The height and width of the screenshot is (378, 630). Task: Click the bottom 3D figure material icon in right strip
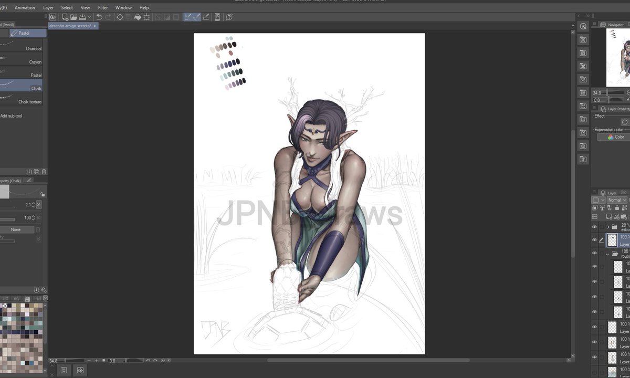click(x=583, y=159)
